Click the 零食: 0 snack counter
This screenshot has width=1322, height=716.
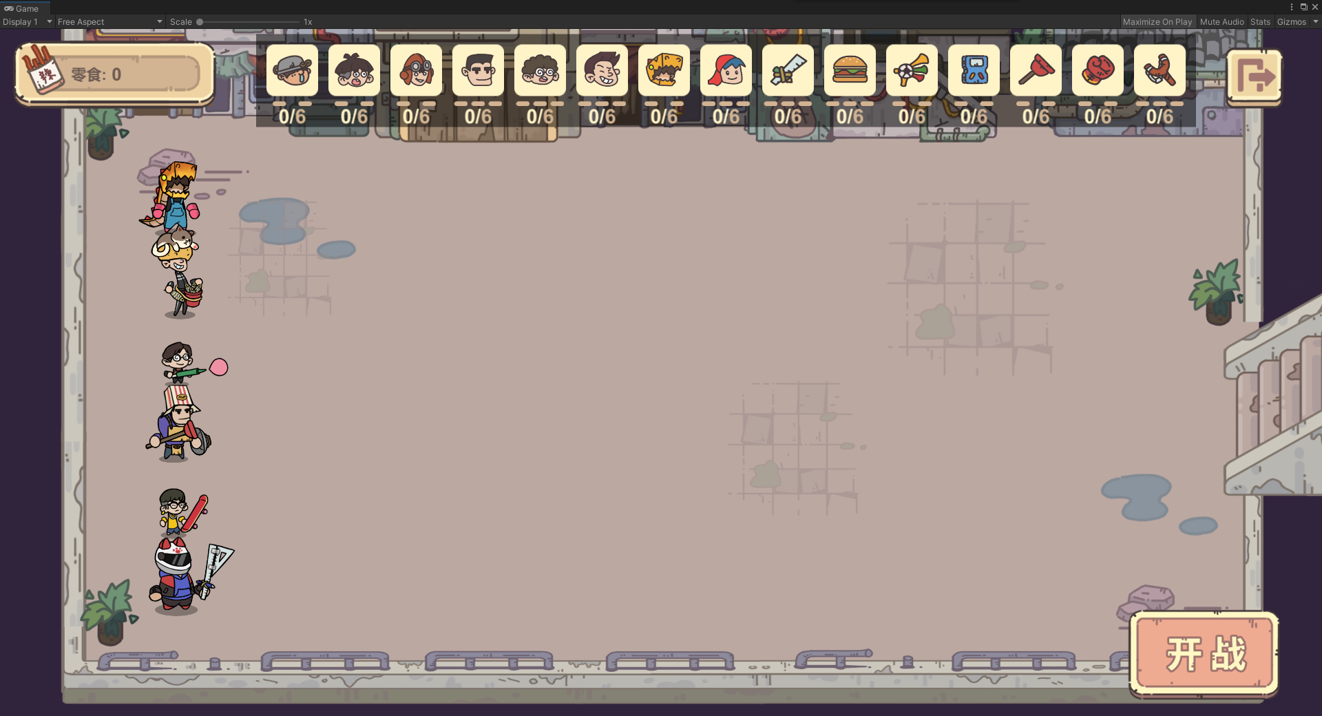point(115,74)
